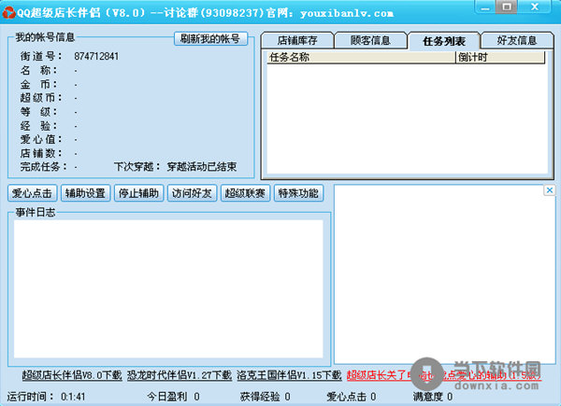Click the 访问好友 button
The image size is (561, 406).
point(192,193)
